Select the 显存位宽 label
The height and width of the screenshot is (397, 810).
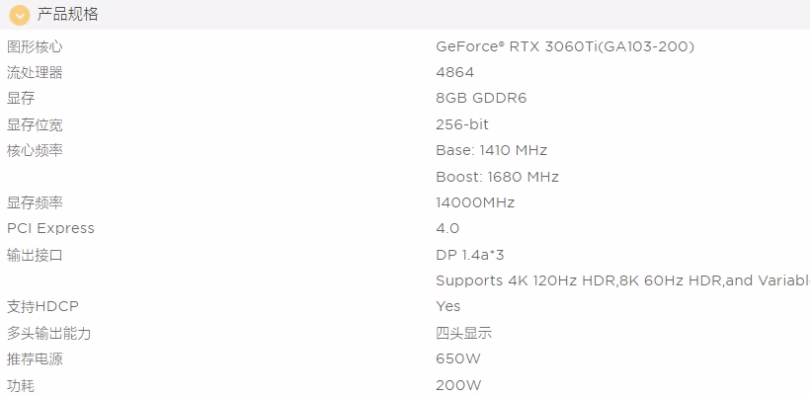[x=35, y=124]
